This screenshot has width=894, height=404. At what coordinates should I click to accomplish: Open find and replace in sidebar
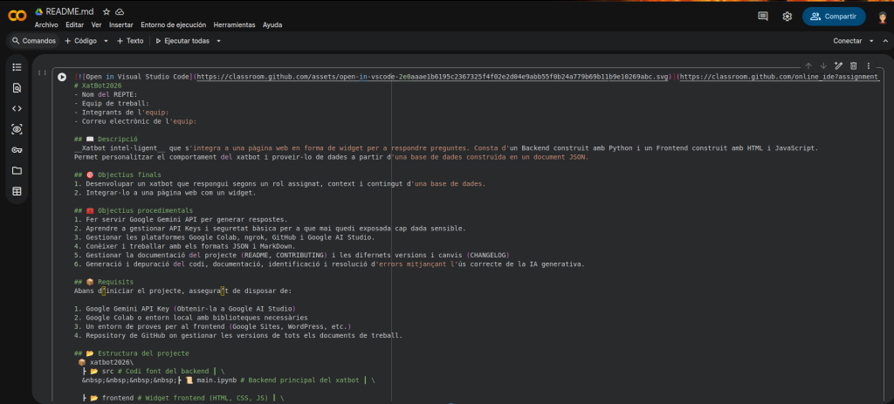point(17,88)
